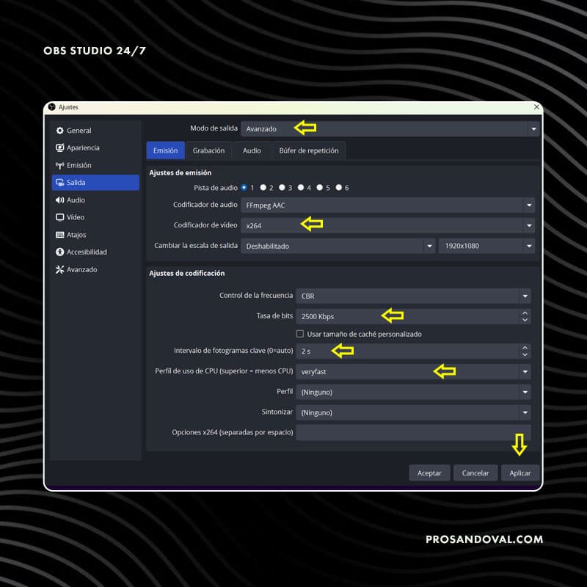Click the General gear icon
The width and height of the screenshot is (587, 587).
pyautogui.click(x=59, y=131)
